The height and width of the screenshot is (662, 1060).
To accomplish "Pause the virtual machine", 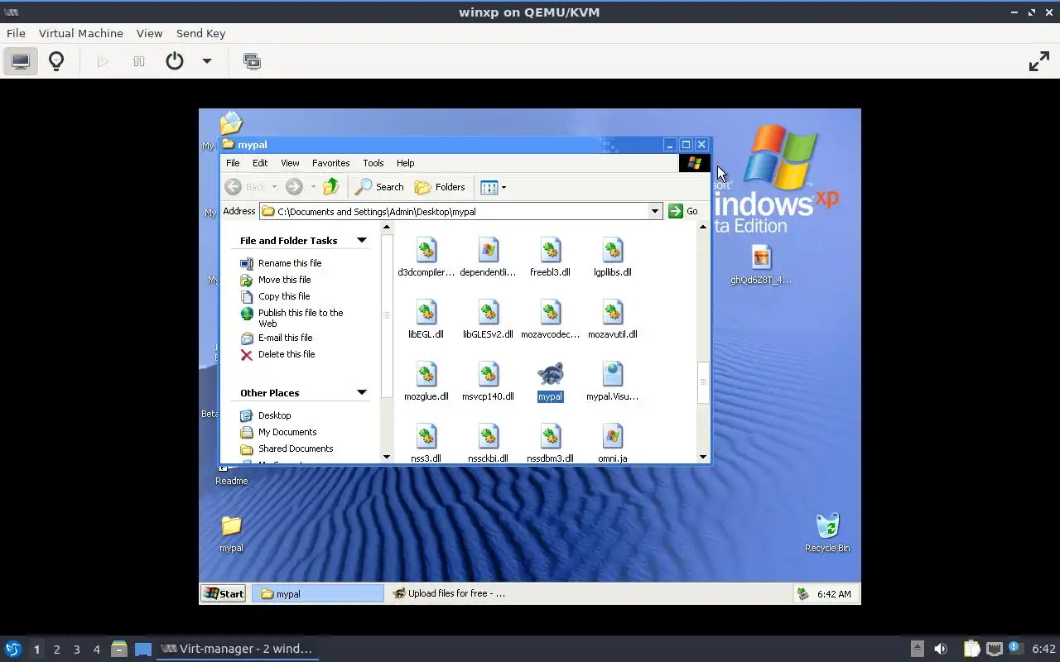I will click(x=139, y=61).
